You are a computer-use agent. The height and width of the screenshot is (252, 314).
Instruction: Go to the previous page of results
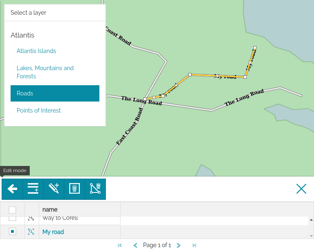pyautogui.click(x=135, y=245)
